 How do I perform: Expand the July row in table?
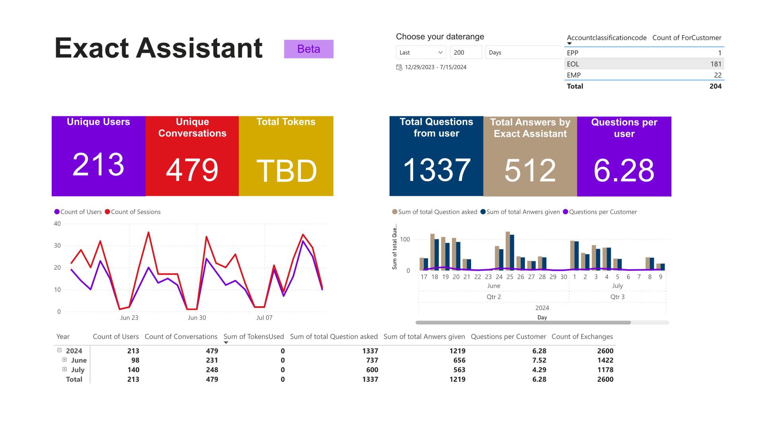[64, 369]
